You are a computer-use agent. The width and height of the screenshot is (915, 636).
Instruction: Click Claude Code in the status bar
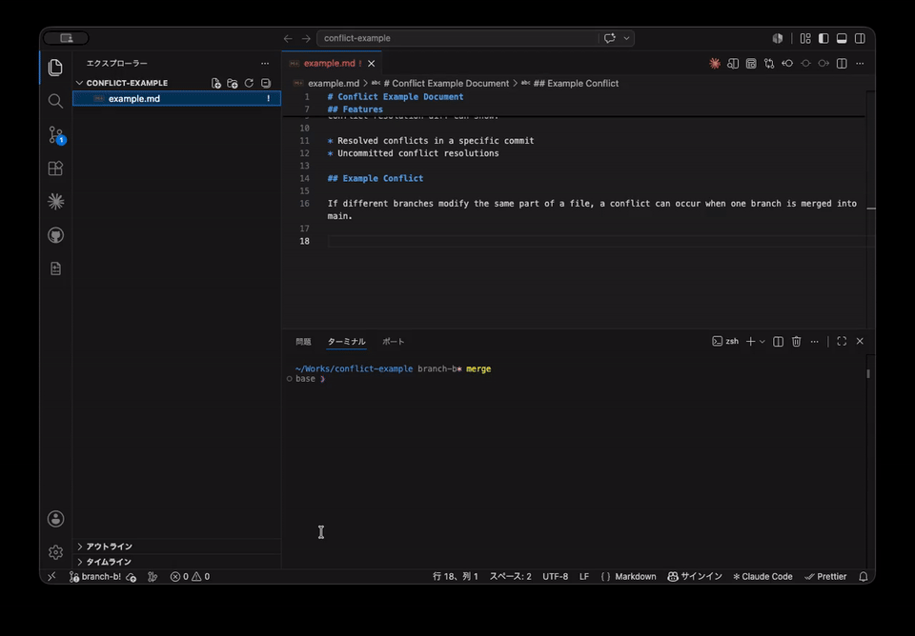[x=762, y=577]
